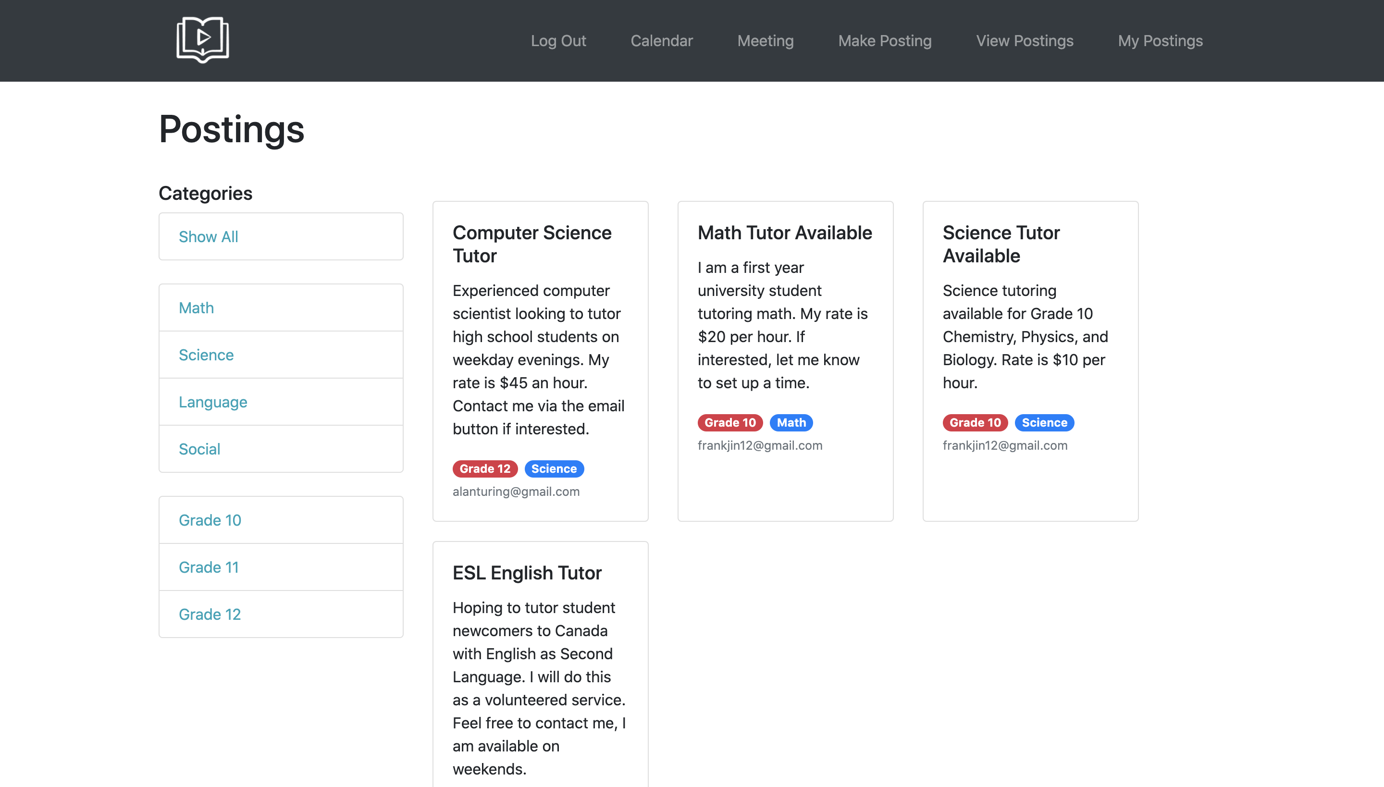Open the Meeting nav link
Image resolution: width=1384 pixels, height=787 pixels.
pyautogui.click(x=765, y=40)
